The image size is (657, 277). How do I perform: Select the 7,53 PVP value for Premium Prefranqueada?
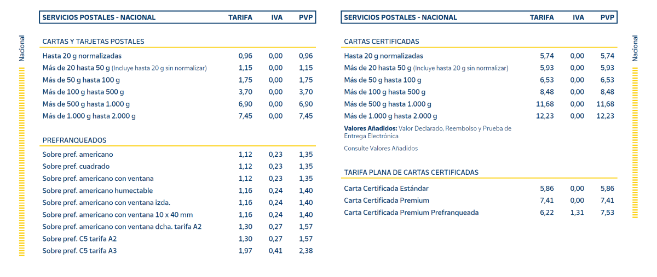click(x=607, y=213)
